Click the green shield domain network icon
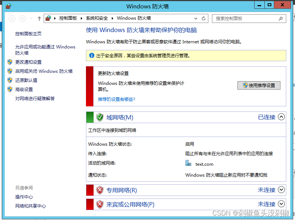Screen dimensions: 295x220 [x=100, y=117]
